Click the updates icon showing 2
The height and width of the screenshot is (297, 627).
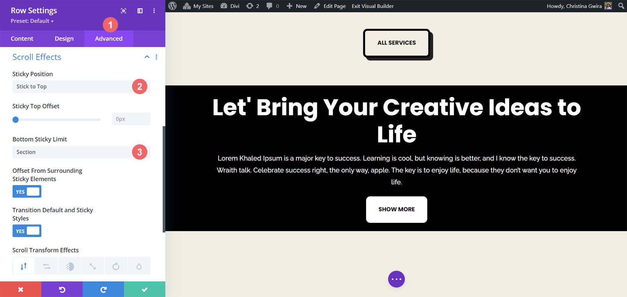253,6
